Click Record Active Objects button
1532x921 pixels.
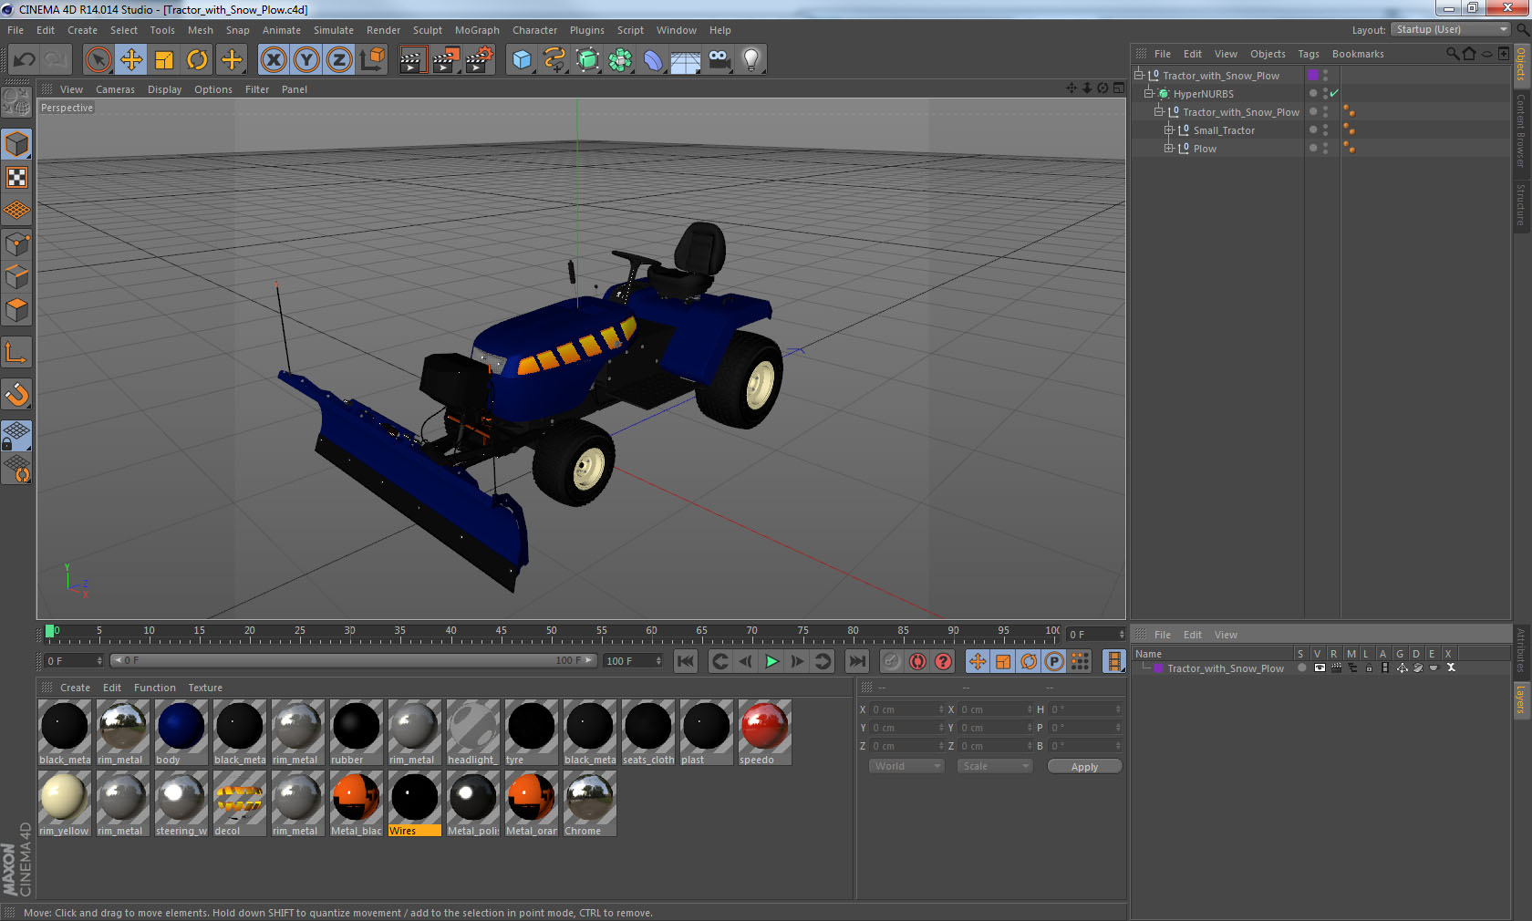click(892, 661)
